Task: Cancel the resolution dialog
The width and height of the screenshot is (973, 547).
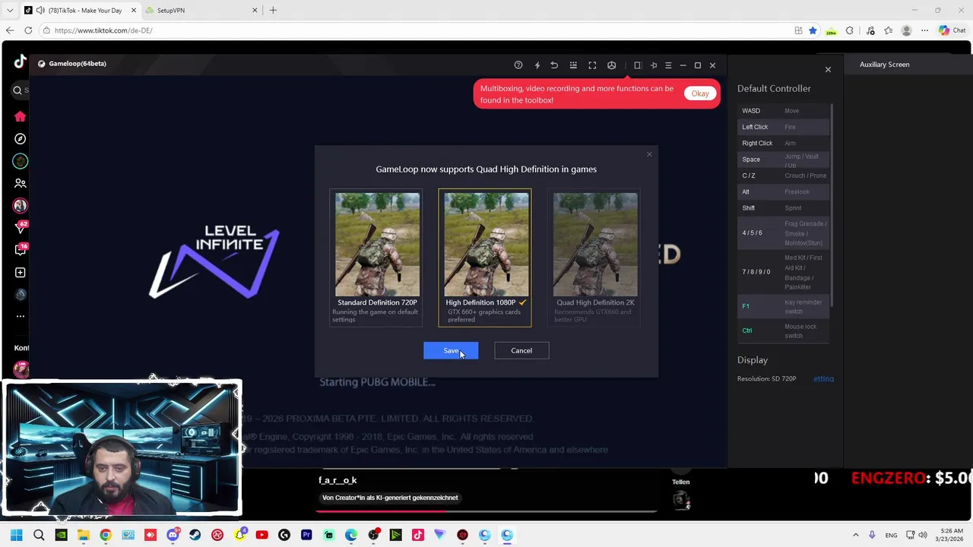Action: click(521, 350)
